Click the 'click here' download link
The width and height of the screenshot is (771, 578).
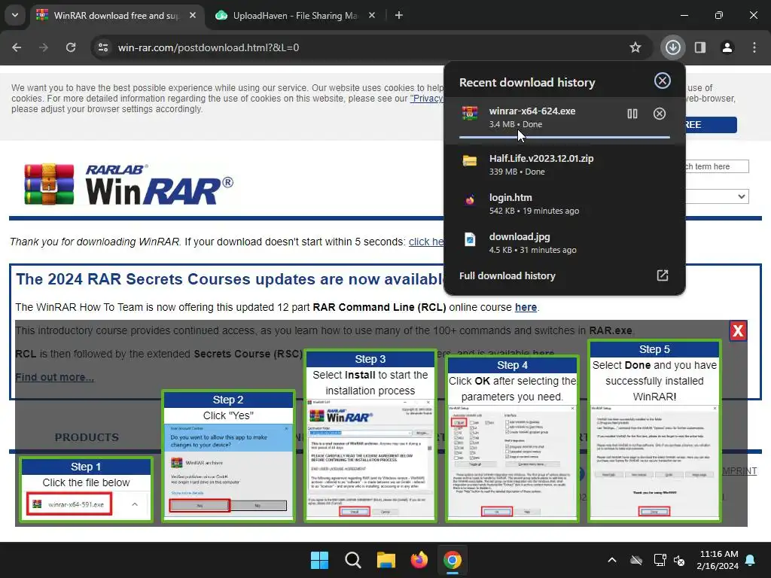coord(426,242)
